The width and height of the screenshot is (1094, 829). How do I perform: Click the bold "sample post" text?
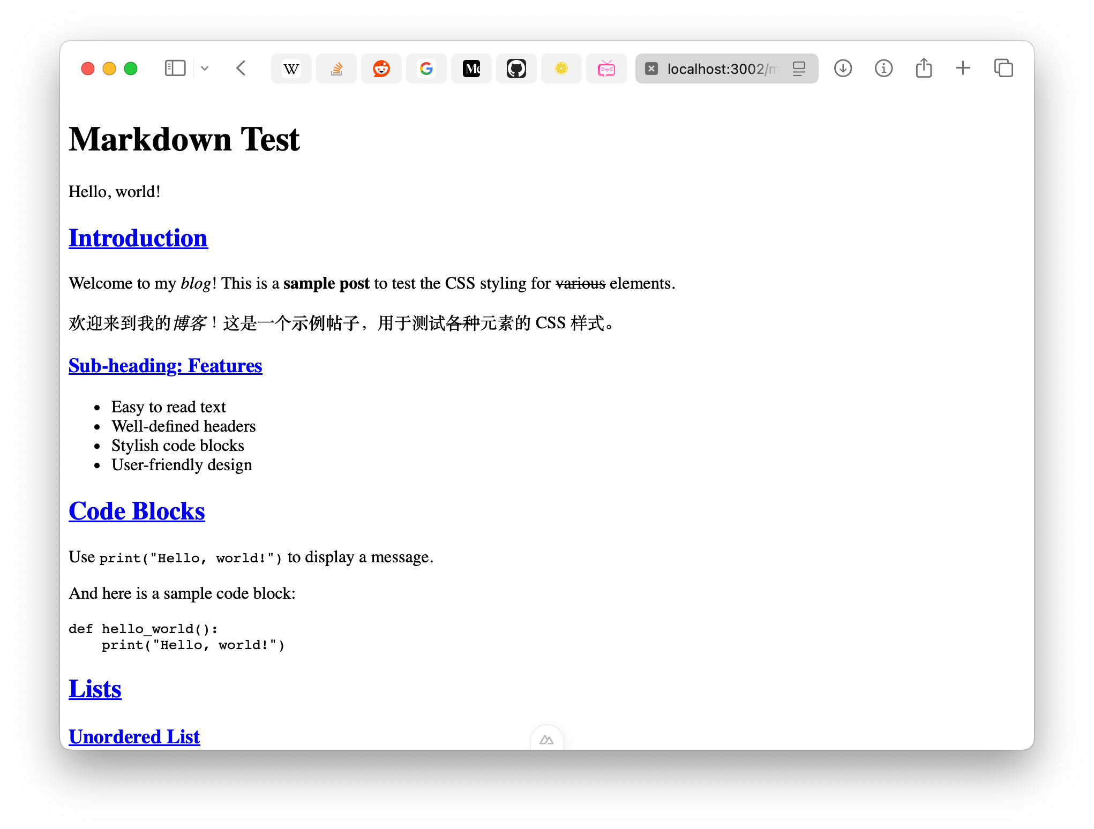tap(326, 283)
